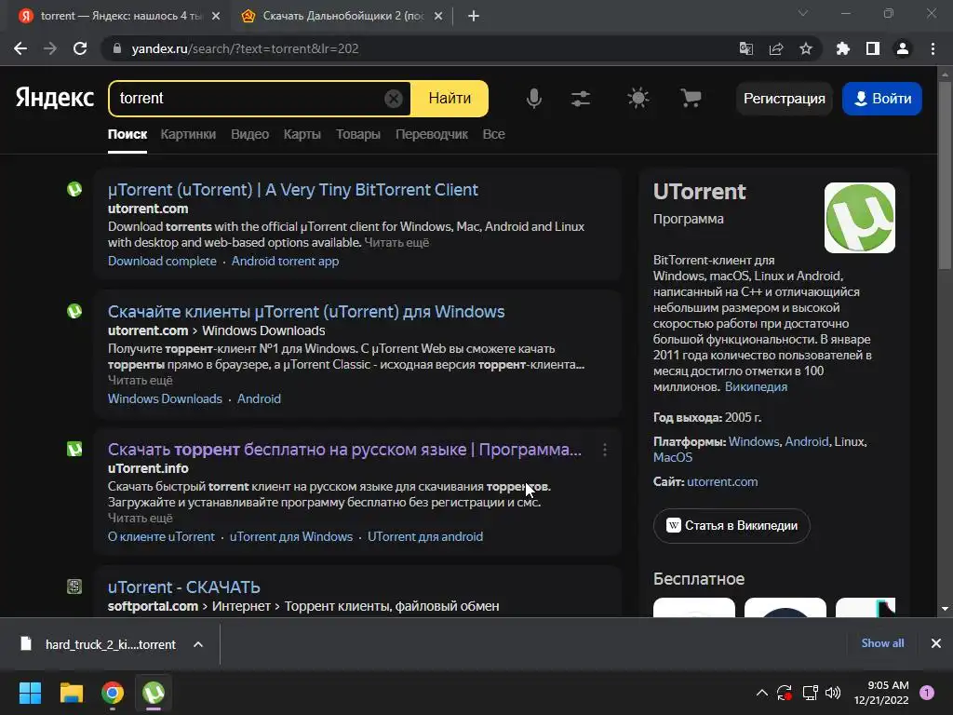This screenshot has width=953, height=715.
Task: Open the Extensions puzzle icon
Action: 842,48
